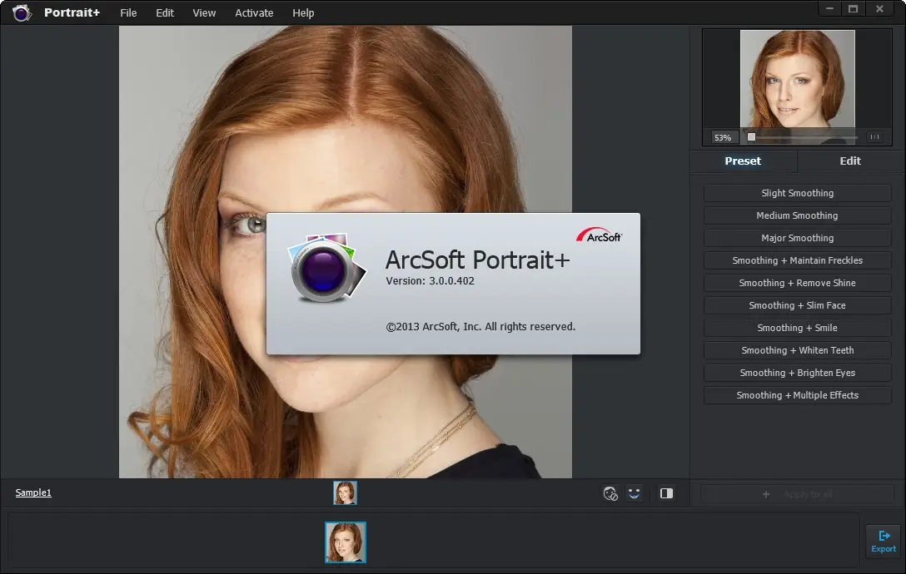Select the Smoothing + Maintain Freckles preset

pos(797,260)
